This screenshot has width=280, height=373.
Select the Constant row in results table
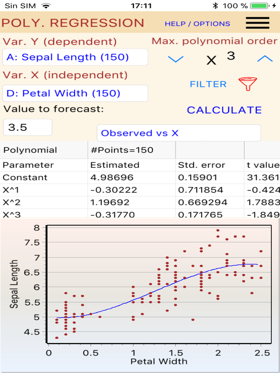140,178
